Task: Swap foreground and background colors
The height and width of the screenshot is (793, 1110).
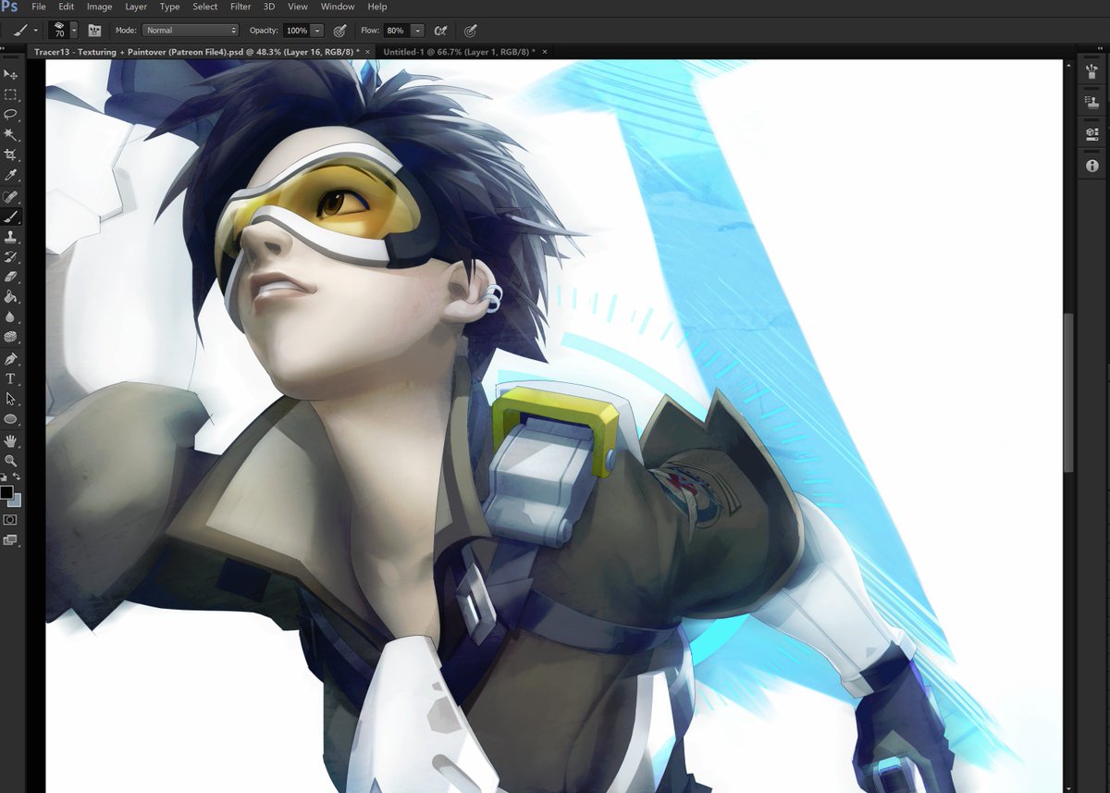Action: tap(17, 477)
